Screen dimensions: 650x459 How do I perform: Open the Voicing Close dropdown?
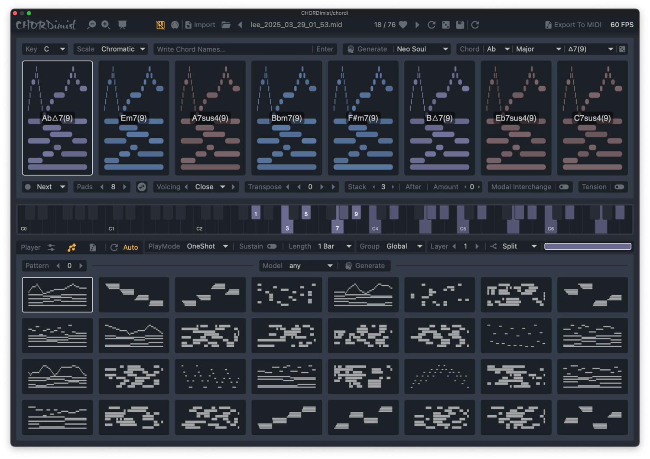point(210,187)
